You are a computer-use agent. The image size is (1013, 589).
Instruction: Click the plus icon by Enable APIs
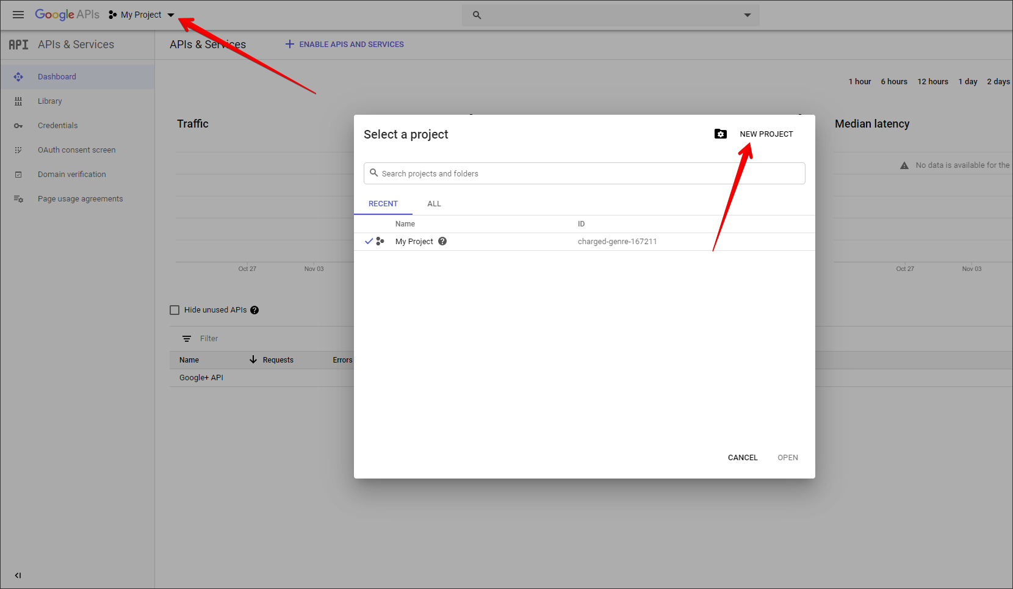click(x=290, y=44)
